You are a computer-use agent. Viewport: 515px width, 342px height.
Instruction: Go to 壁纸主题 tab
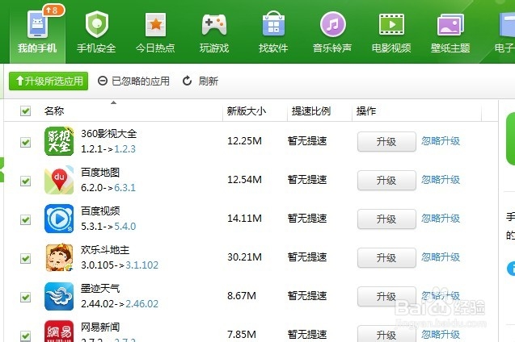450,31
